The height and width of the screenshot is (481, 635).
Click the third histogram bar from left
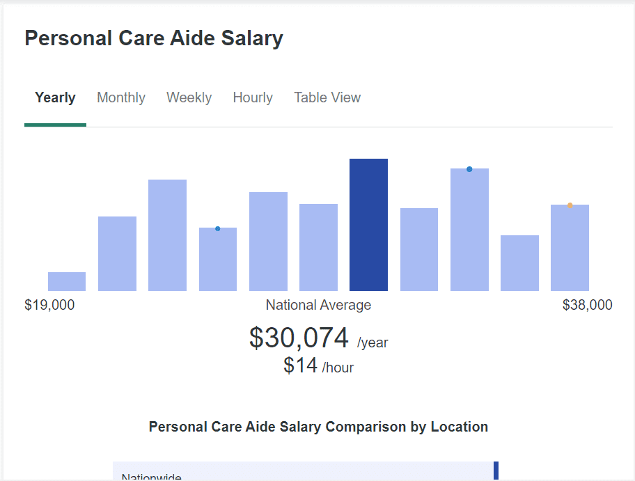tap(167, 235)
